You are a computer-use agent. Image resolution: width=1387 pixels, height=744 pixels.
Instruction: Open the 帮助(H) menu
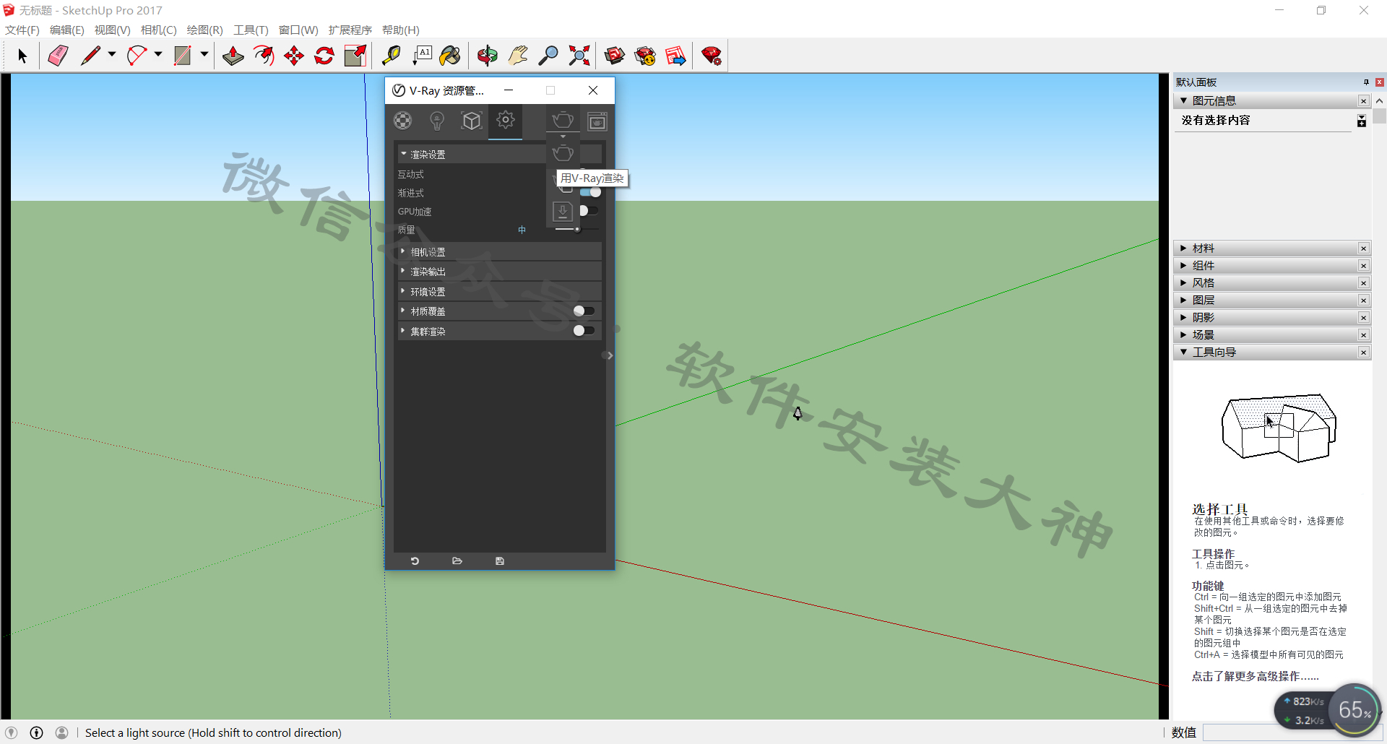(x=400, y=30)
